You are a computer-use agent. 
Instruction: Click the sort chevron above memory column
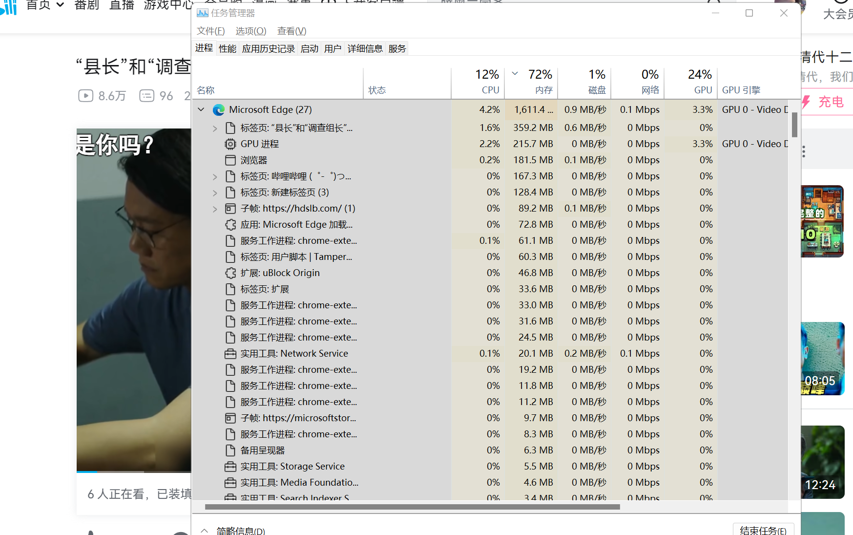click(515, 73)
